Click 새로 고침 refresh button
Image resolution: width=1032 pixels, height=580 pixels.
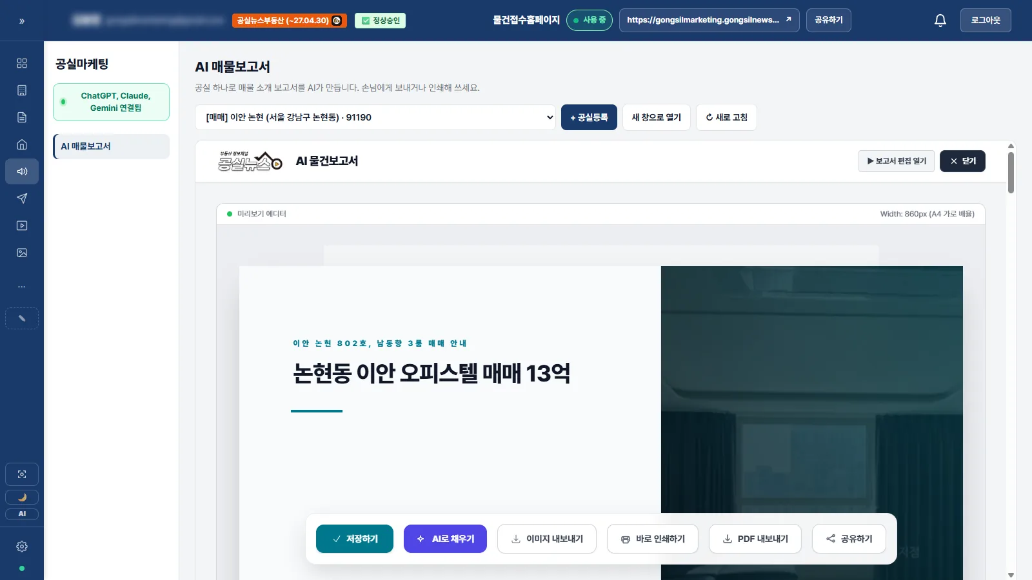coord(726,117)
